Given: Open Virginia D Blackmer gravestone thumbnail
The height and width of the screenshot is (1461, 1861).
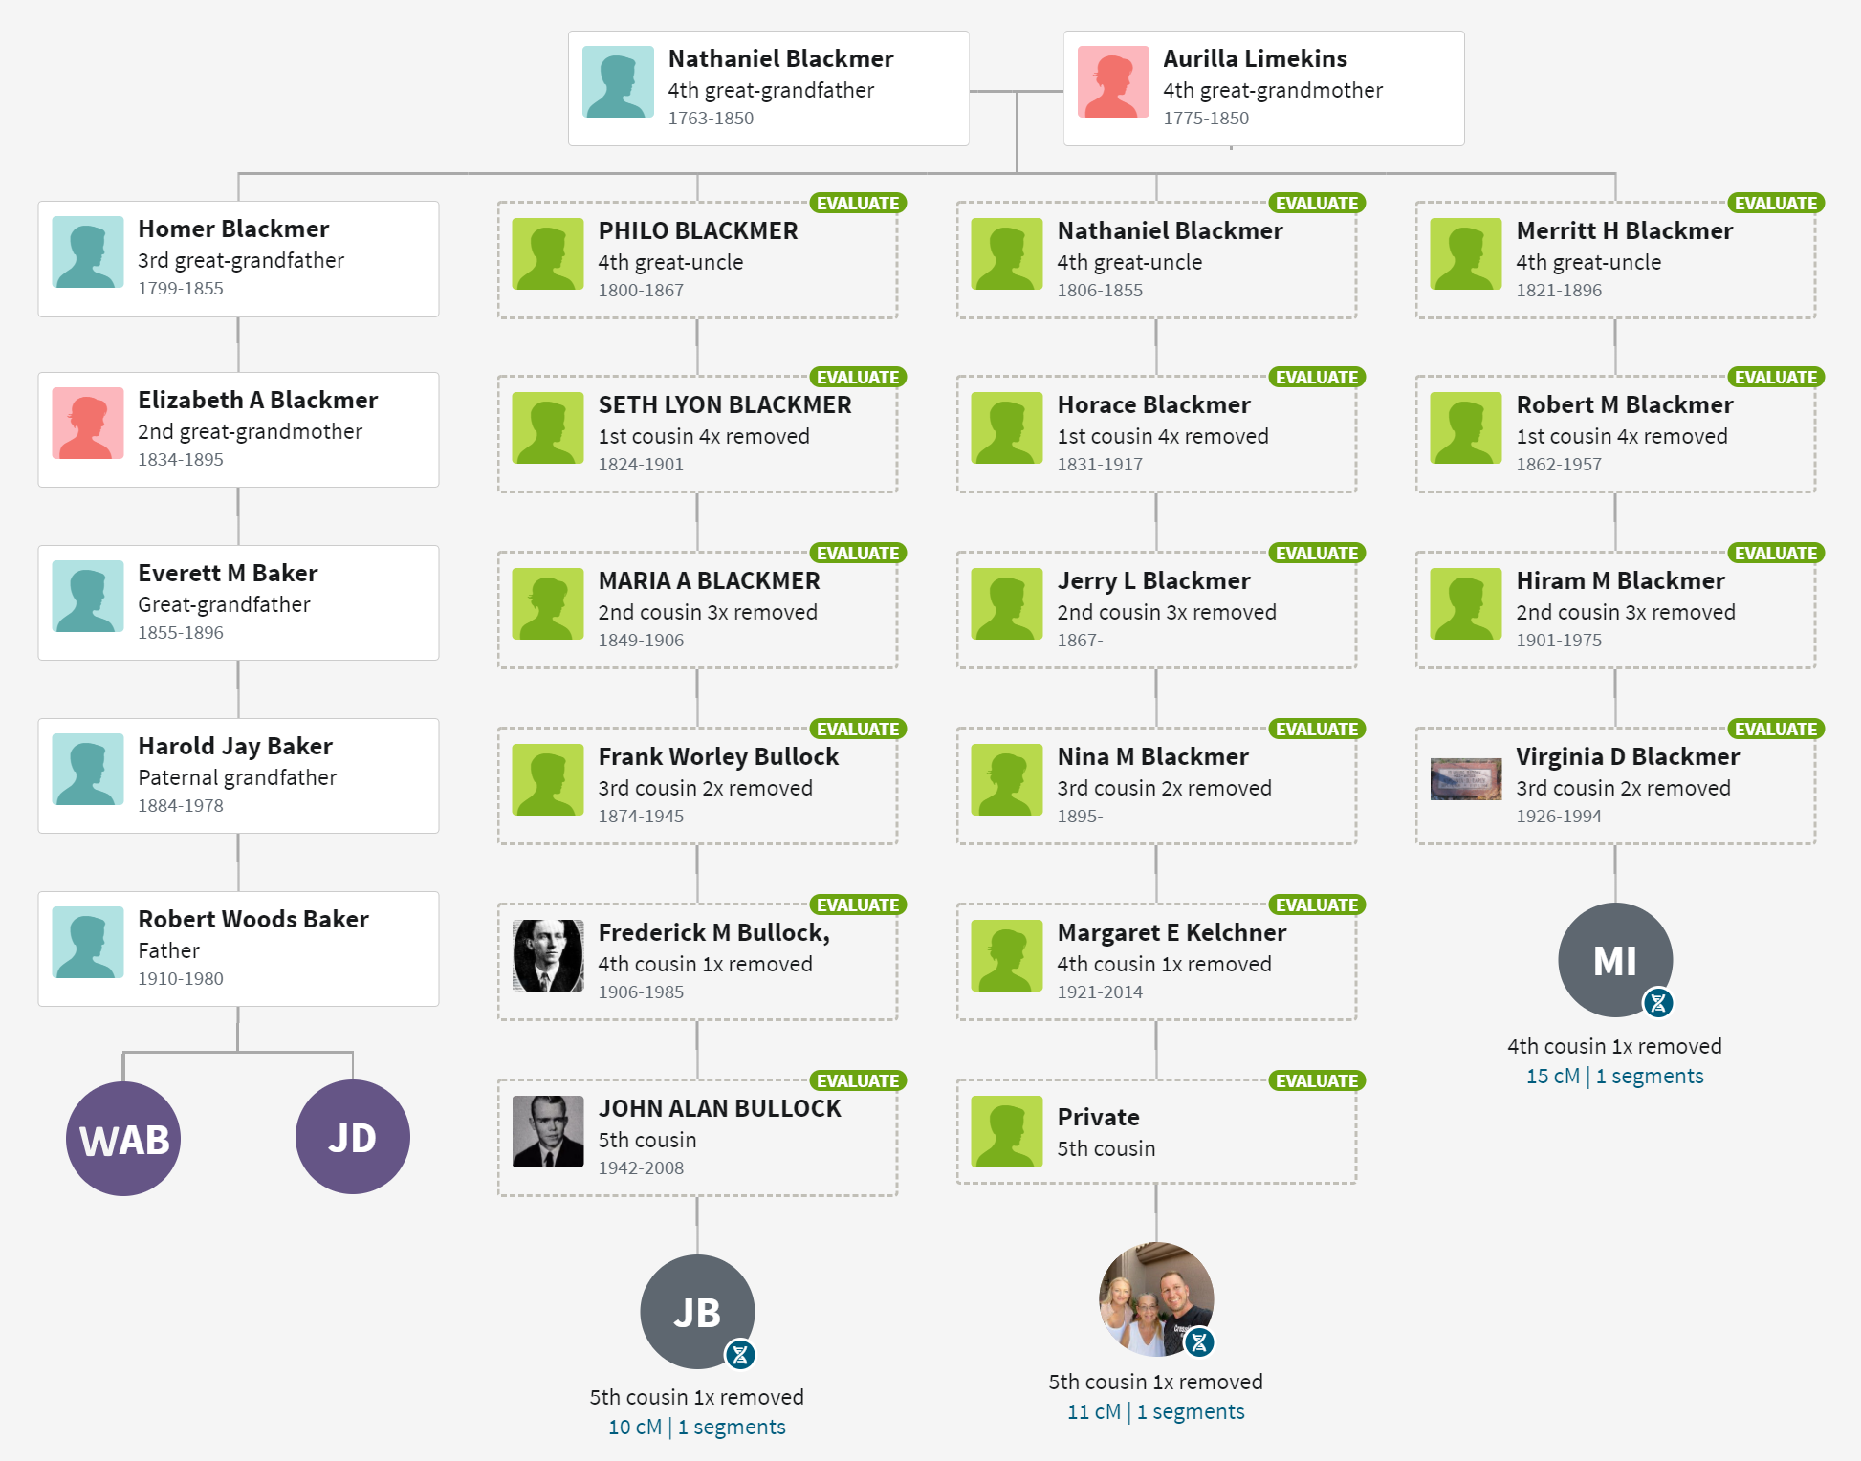Looking at the screenshot, I should point(1466,779).
